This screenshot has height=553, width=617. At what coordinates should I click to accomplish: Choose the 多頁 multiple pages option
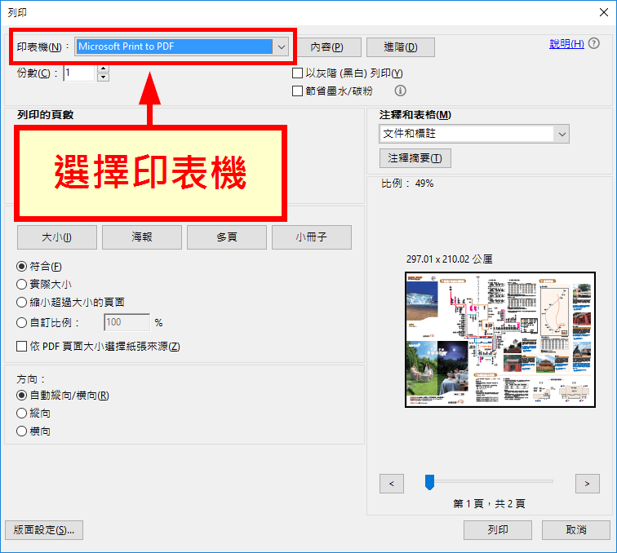227,237
